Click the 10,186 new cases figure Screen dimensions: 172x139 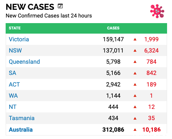pyautogui.click(x=152, y=130)
